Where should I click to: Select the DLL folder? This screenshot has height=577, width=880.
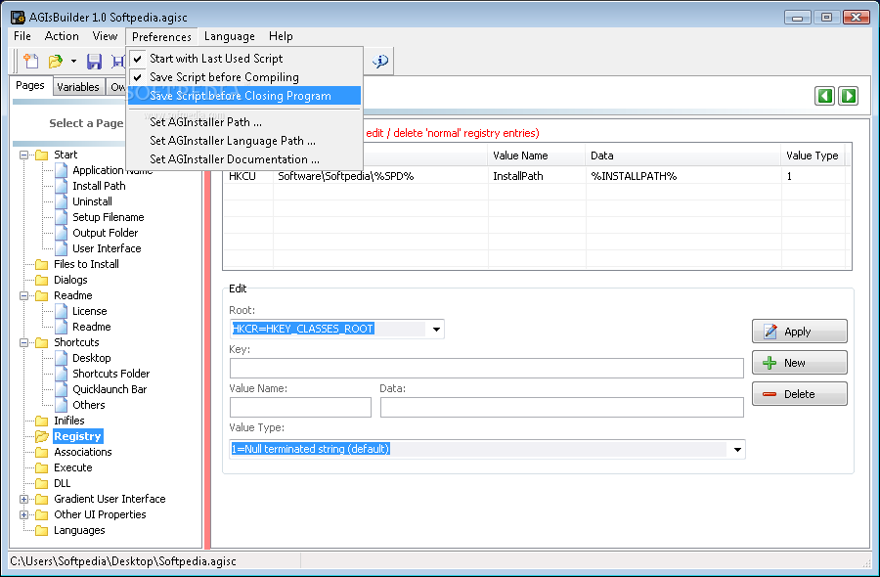pyautogui.click(x=62, y=484)
